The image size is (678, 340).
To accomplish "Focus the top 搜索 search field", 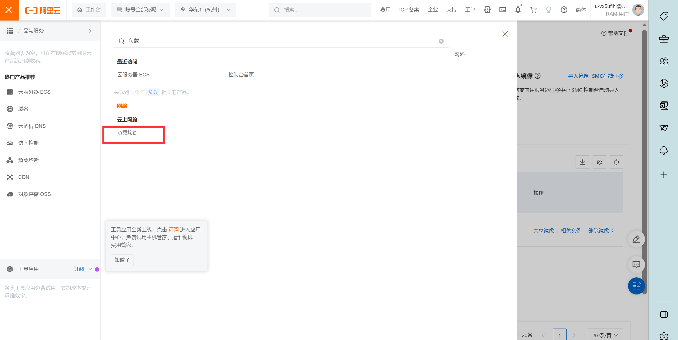I will click(x=320, y=10).
